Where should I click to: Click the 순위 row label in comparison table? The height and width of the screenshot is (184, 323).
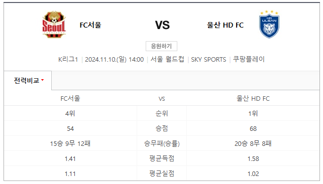162,113
